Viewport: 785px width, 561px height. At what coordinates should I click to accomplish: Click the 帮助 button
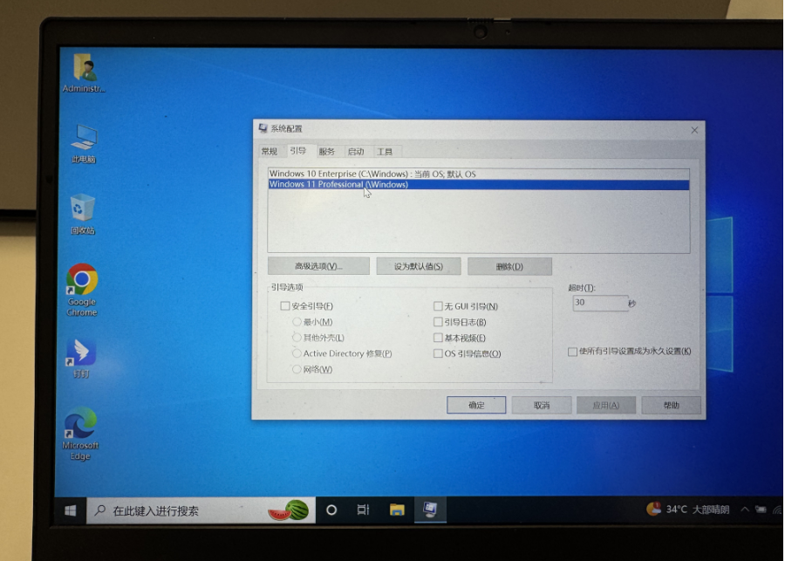[671, 405]
